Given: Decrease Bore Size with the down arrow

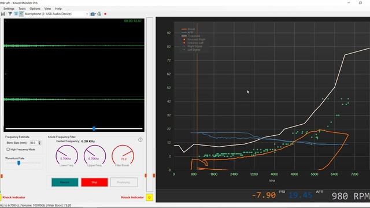Looking at the screenshot, I should [39, 144].
